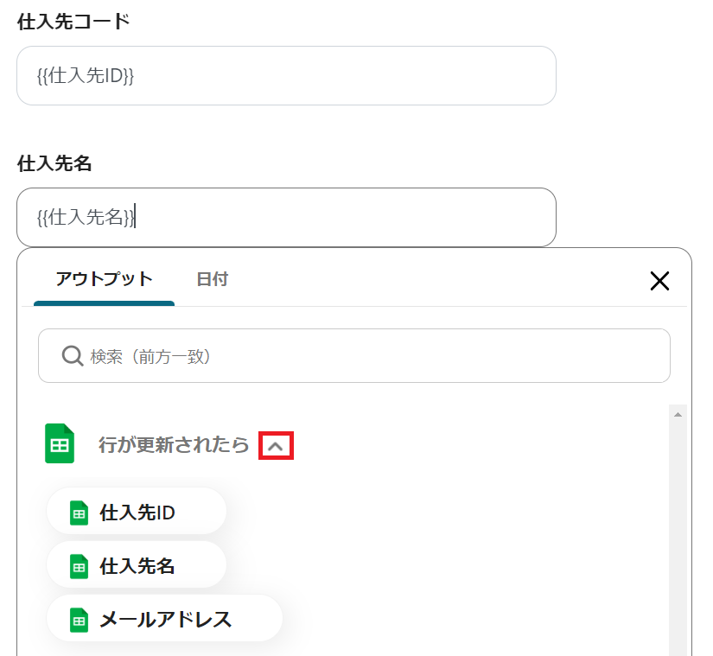Image resolution: width=713 pixels, height=656 pixels.
Task: Choose the メールアドレス output chip
Action: click(x=164, y=621)
